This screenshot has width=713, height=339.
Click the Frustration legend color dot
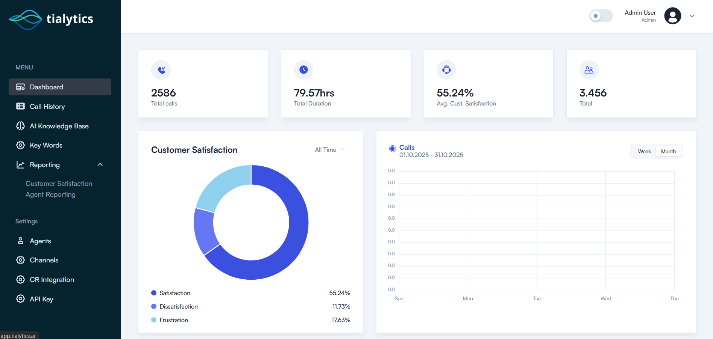pyautogui.click(x=153, y=320)
